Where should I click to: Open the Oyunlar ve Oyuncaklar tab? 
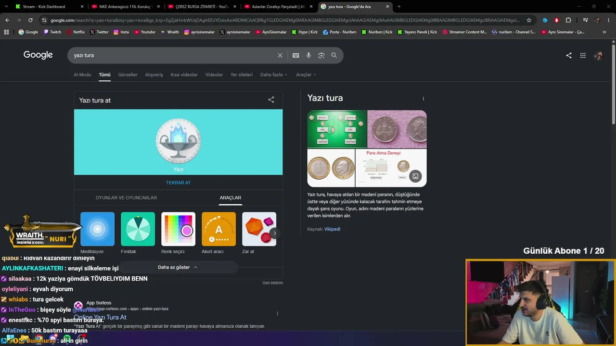pos(126,198)
